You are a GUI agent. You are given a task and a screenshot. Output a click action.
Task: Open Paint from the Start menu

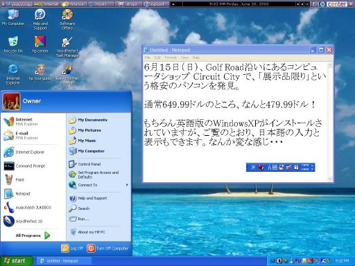33,180
